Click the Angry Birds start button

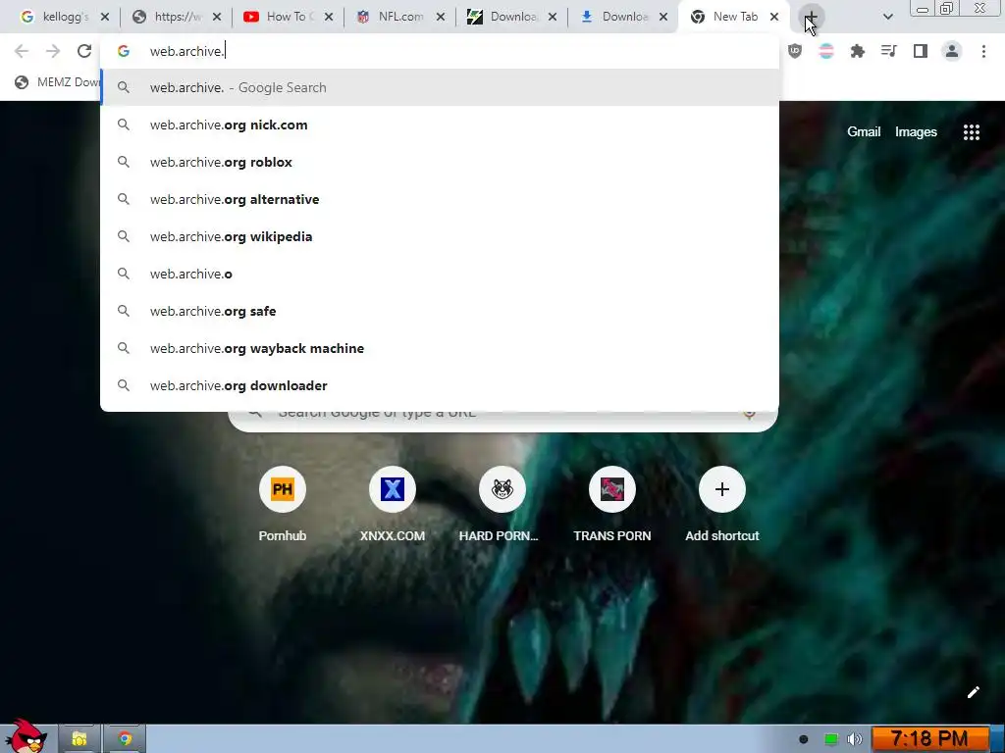point(26,736)
